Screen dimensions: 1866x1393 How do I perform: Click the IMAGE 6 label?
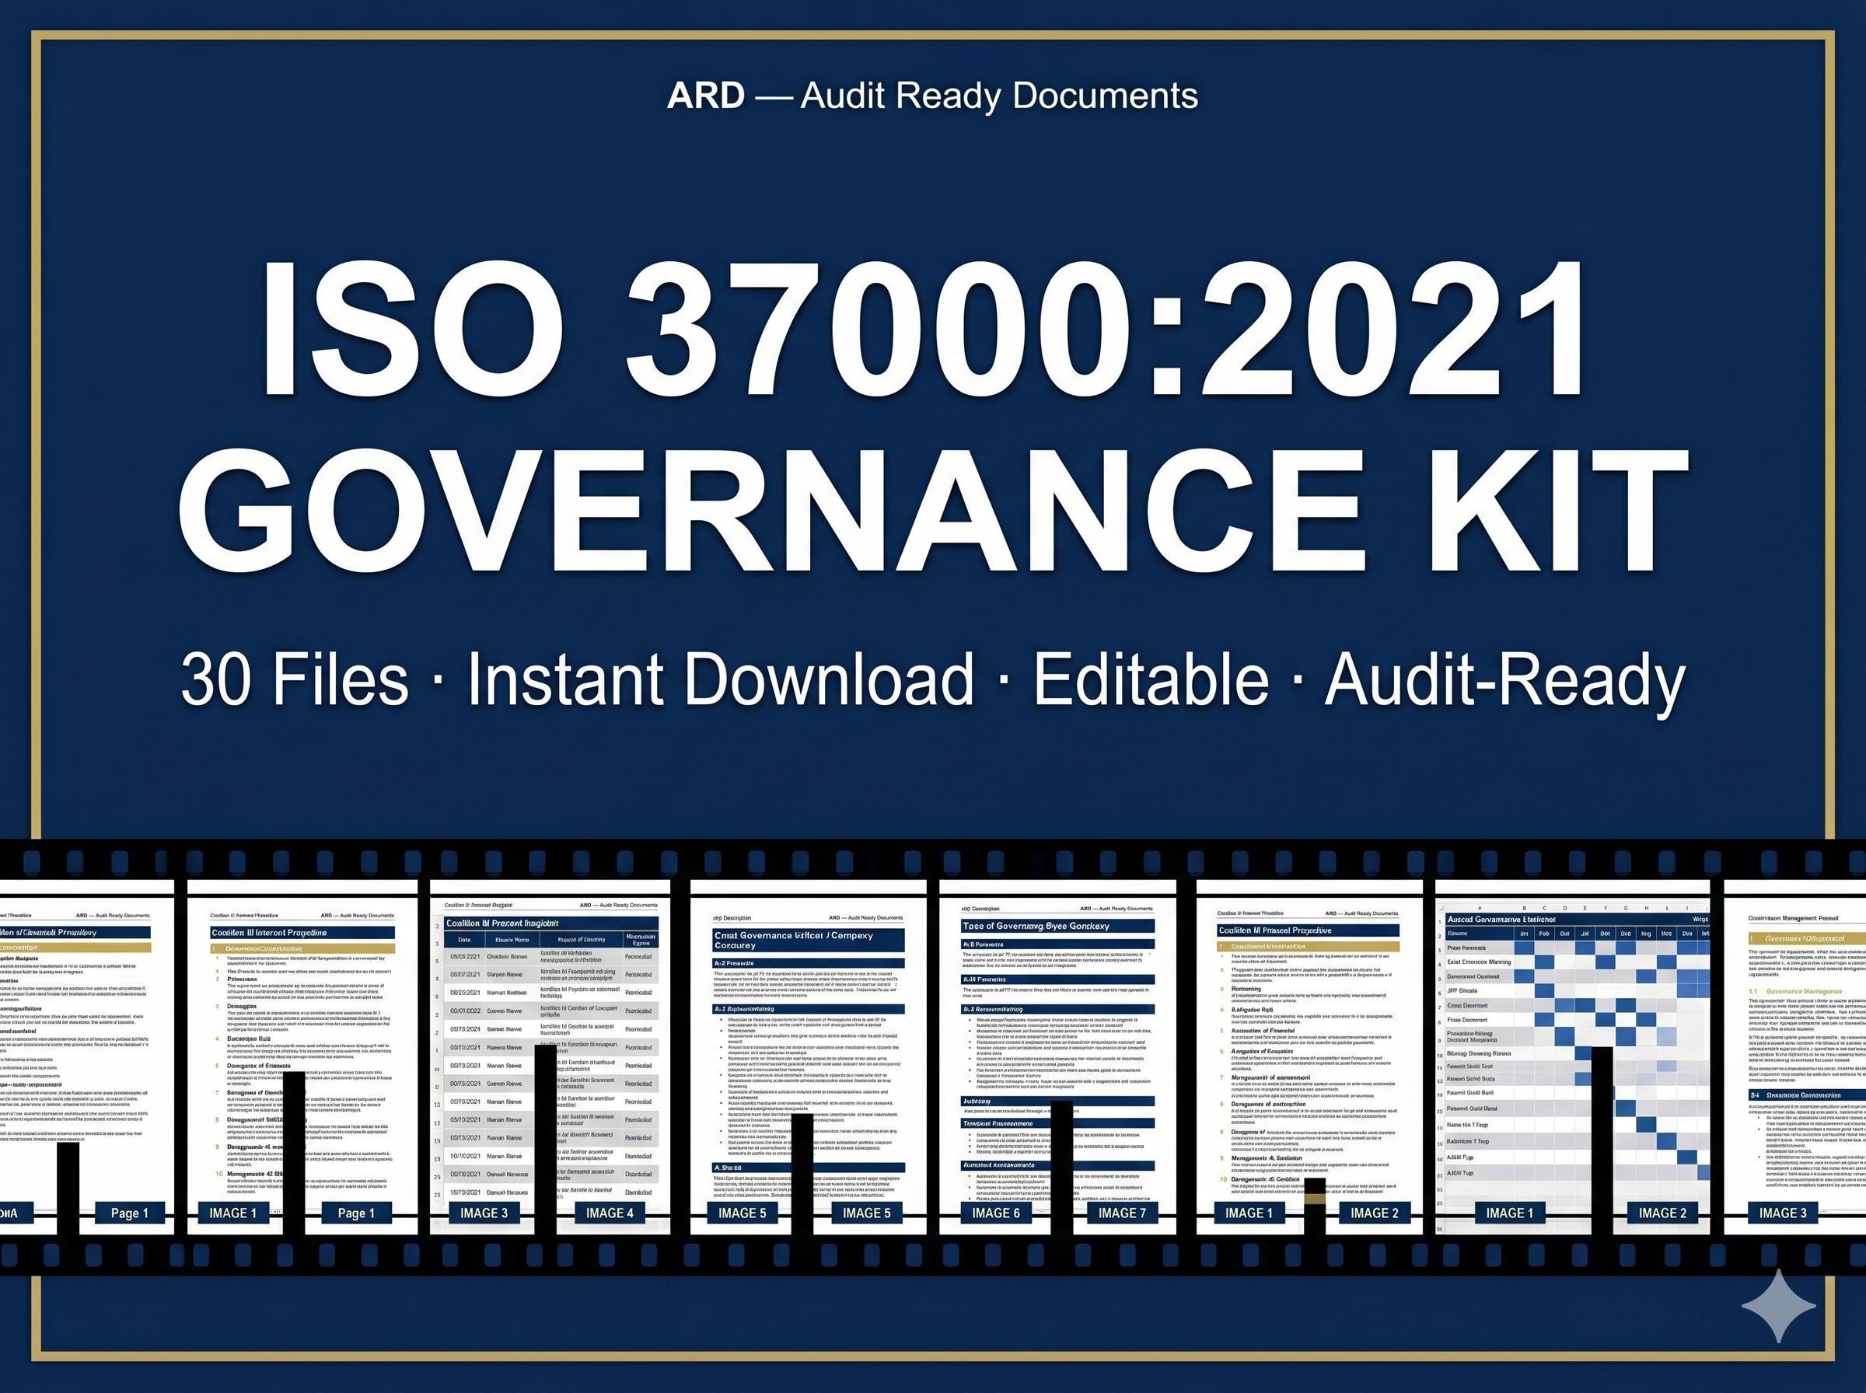tap(996, 1213)
